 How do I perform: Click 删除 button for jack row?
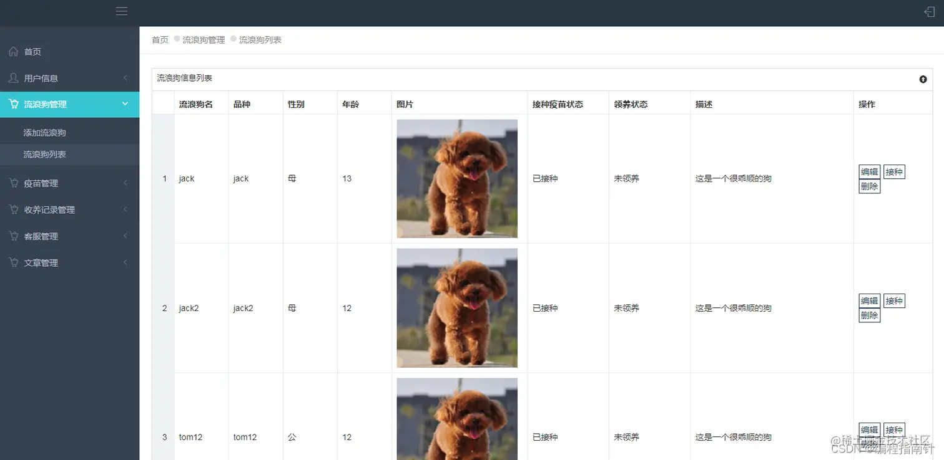869,186
